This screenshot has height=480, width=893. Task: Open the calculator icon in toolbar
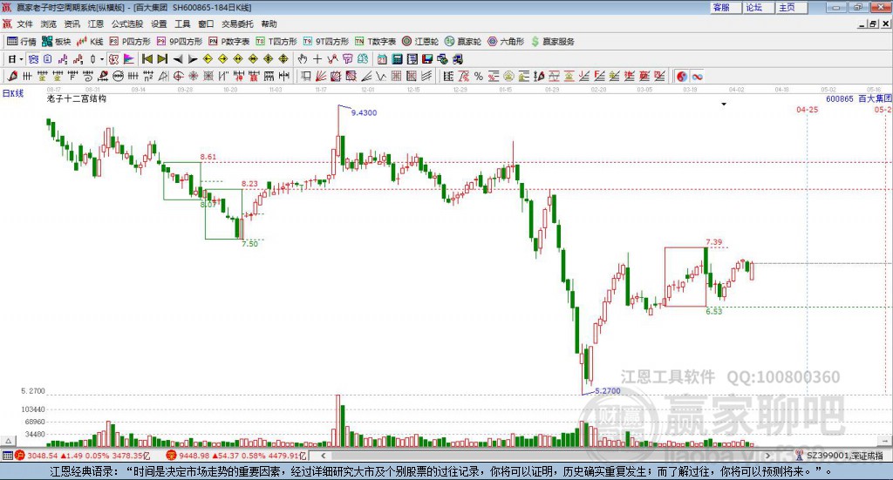[x=397, y=59]
